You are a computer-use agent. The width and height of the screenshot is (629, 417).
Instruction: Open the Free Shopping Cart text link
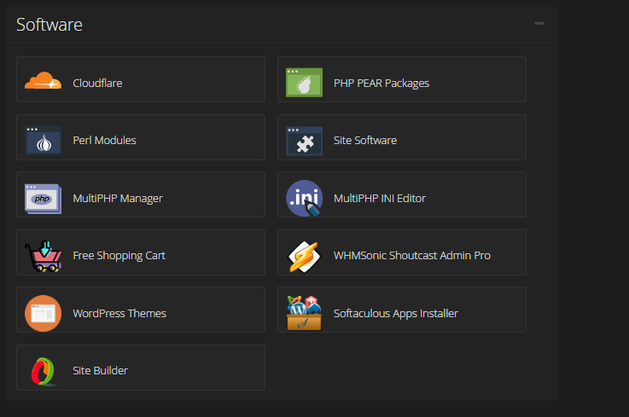[119, 256]
